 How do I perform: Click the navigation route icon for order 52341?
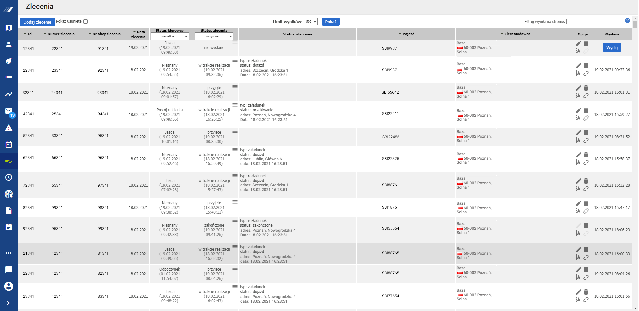pos(579,140)
